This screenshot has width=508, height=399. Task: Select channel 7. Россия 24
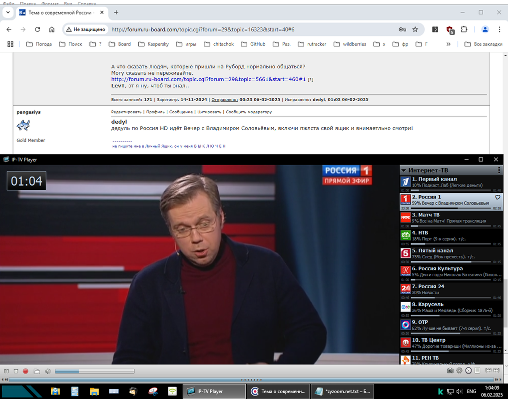click(x=451, y=291)
